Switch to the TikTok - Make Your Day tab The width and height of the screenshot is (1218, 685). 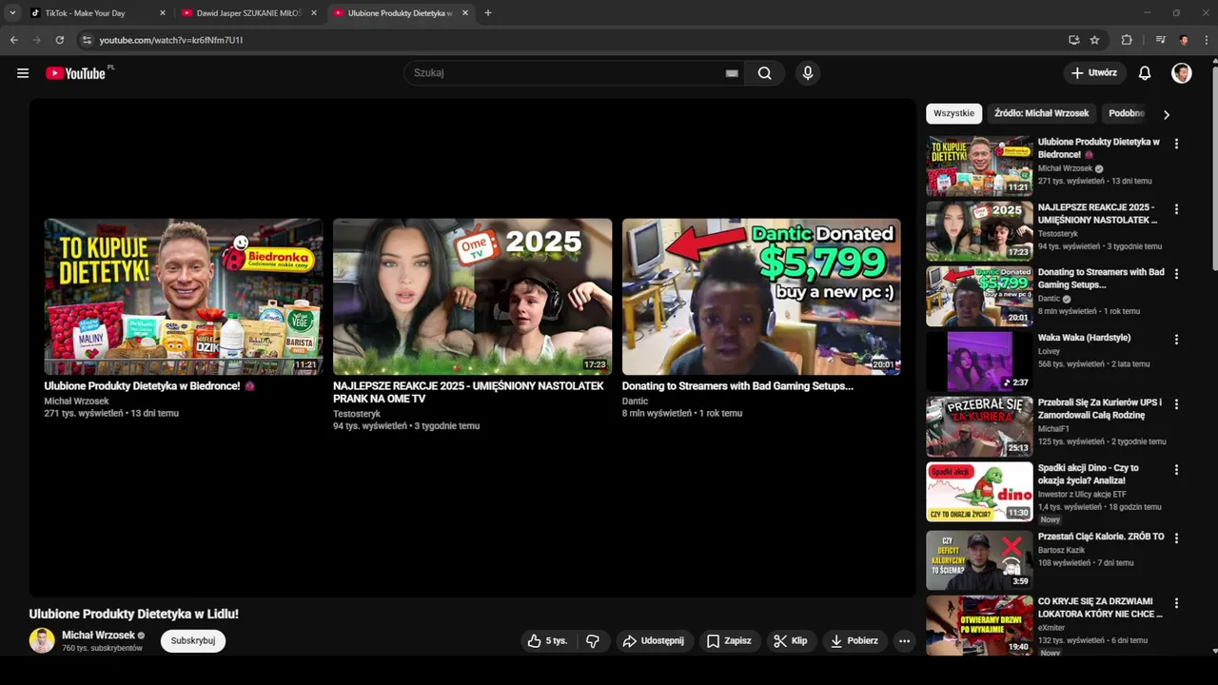click(86, 13)
